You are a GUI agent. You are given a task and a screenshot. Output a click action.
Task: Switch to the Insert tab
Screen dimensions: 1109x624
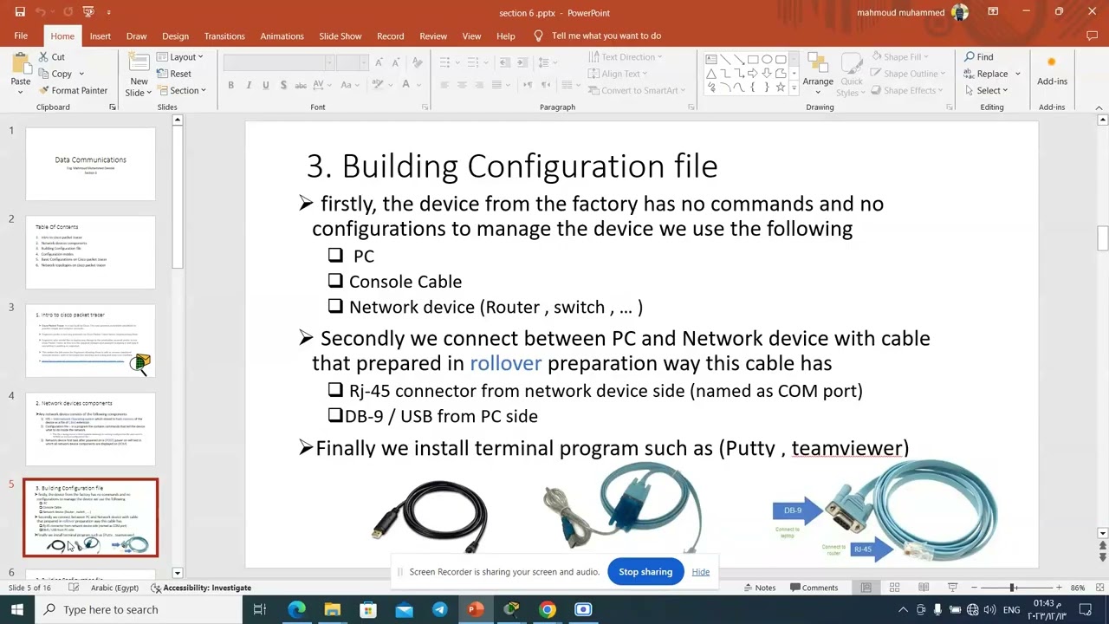coord(100,36)
